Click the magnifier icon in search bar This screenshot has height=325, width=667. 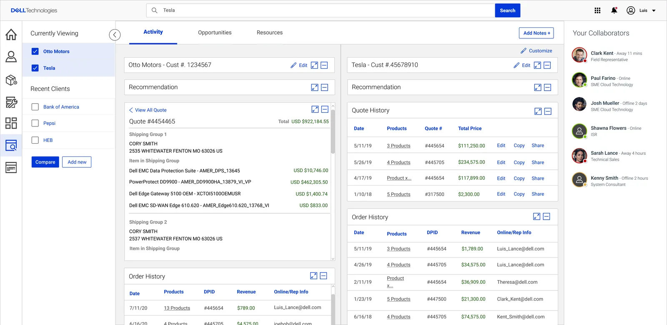154,10
